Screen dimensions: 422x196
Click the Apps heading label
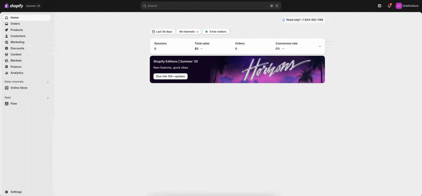click(8, 97)
